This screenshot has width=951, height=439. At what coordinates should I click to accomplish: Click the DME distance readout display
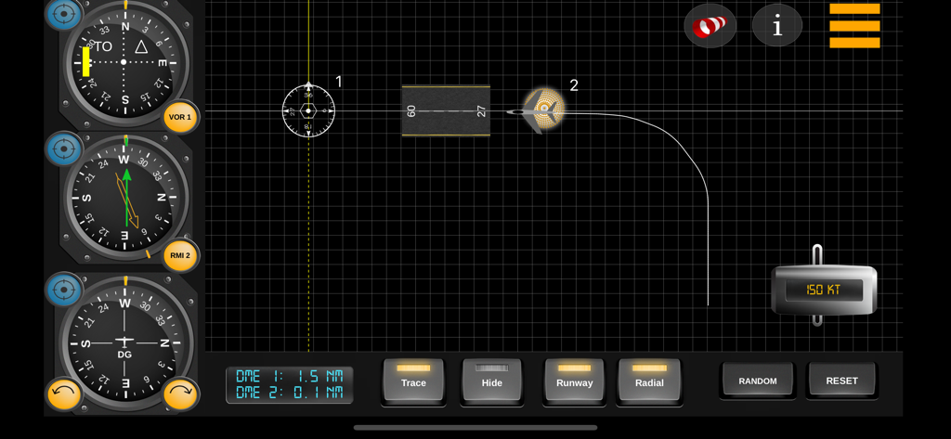(290, 384)
